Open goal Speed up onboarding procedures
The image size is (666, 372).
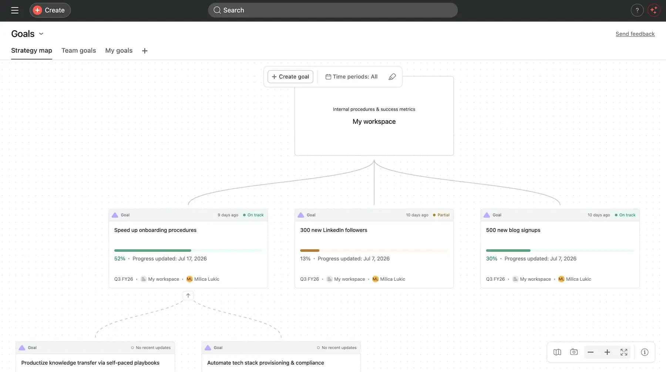155,230
